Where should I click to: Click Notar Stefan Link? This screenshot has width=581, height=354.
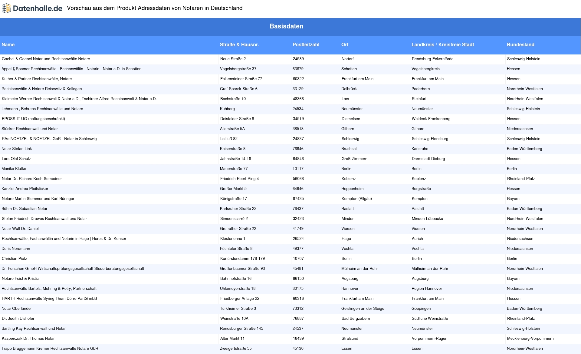click(17, 149)
